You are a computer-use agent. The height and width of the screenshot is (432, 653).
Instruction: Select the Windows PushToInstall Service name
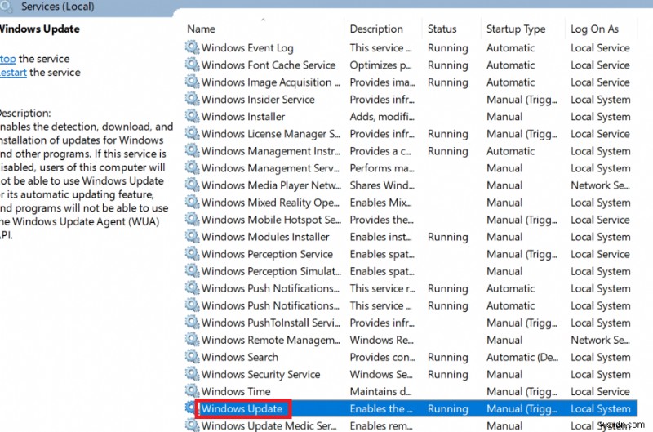[271, 323]
